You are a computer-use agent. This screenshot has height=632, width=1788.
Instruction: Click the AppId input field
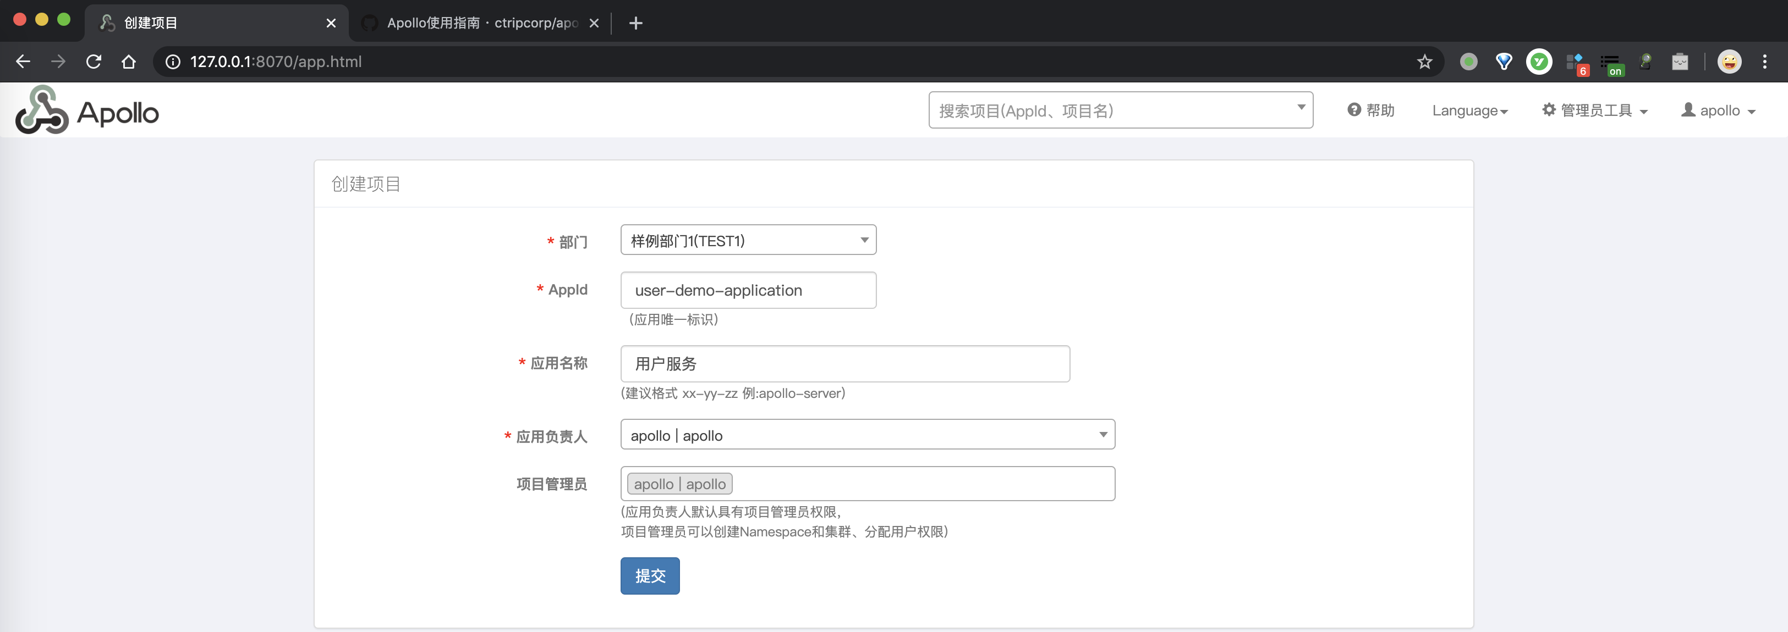click(748, 290)
